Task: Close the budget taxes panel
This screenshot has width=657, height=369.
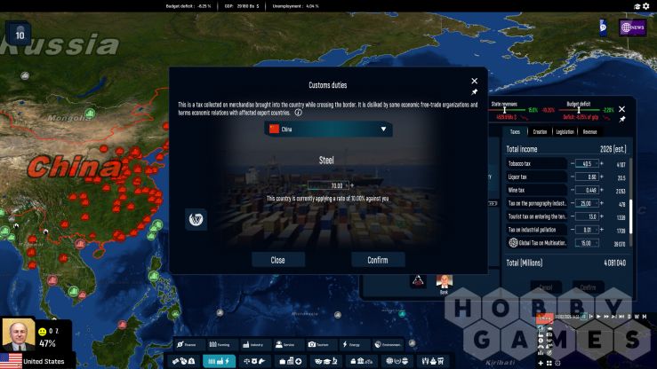Action: pyautogui.click(x=621, y=109)
